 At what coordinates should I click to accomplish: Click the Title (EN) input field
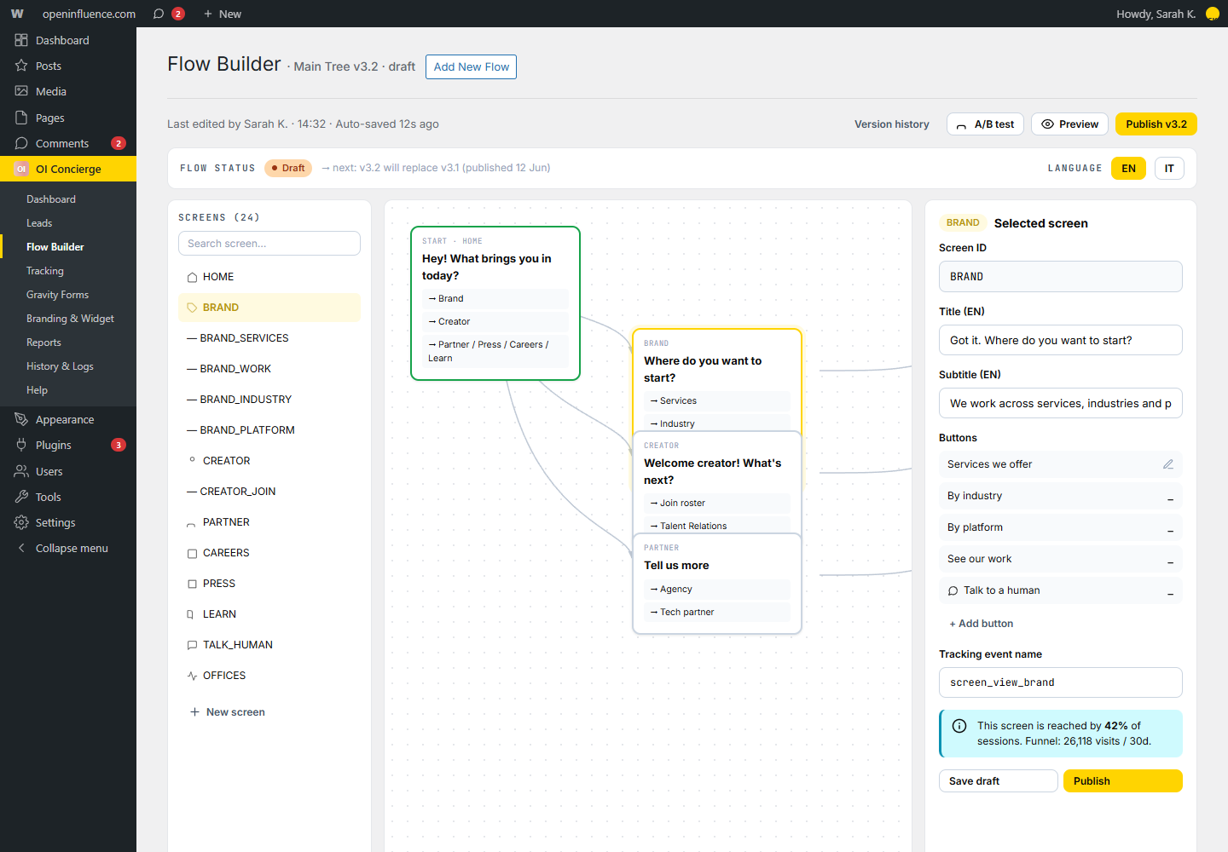(x=1061, y=340)
